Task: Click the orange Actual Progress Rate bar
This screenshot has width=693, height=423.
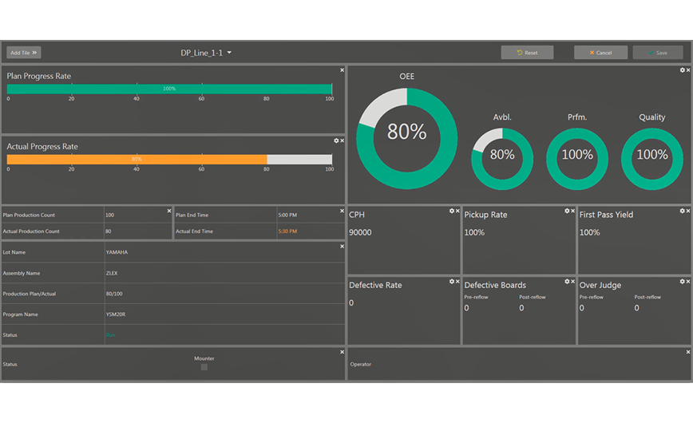Action: 137,160
